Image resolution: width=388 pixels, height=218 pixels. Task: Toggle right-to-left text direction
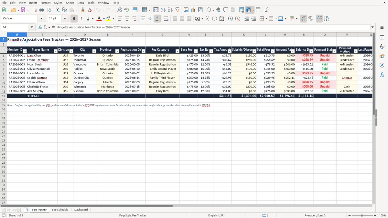coord(310,19)
